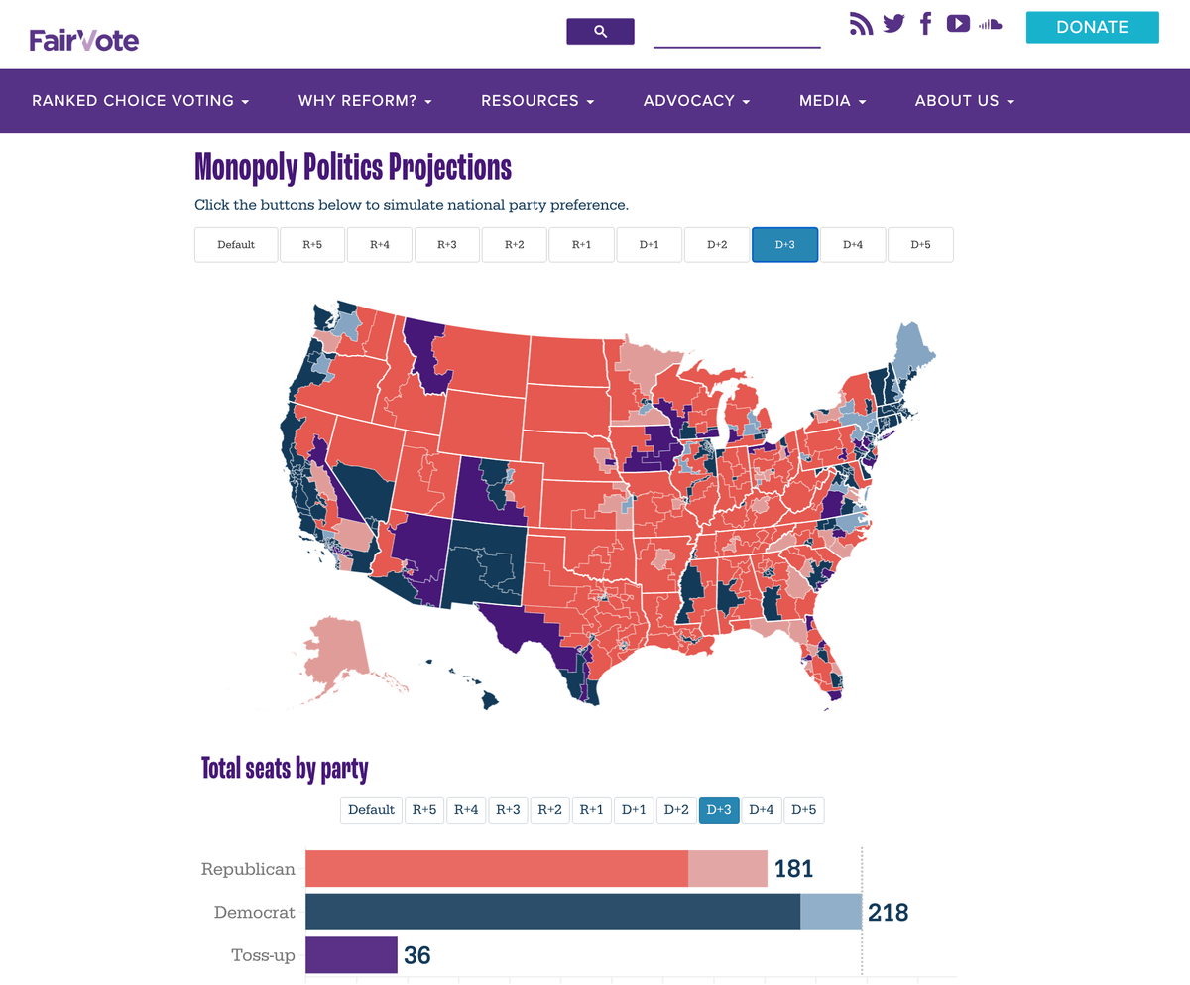Open the RSS feed icon
This screenshot has width=1190, height=985.
861,24
